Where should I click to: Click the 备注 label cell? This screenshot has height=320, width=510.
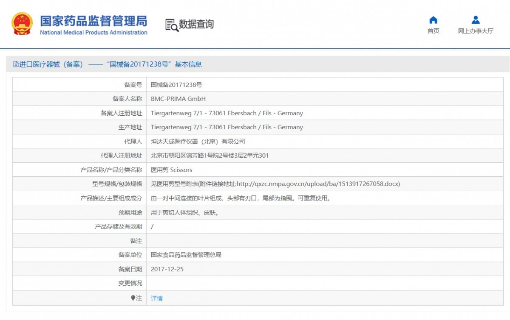tap(79, 241)
